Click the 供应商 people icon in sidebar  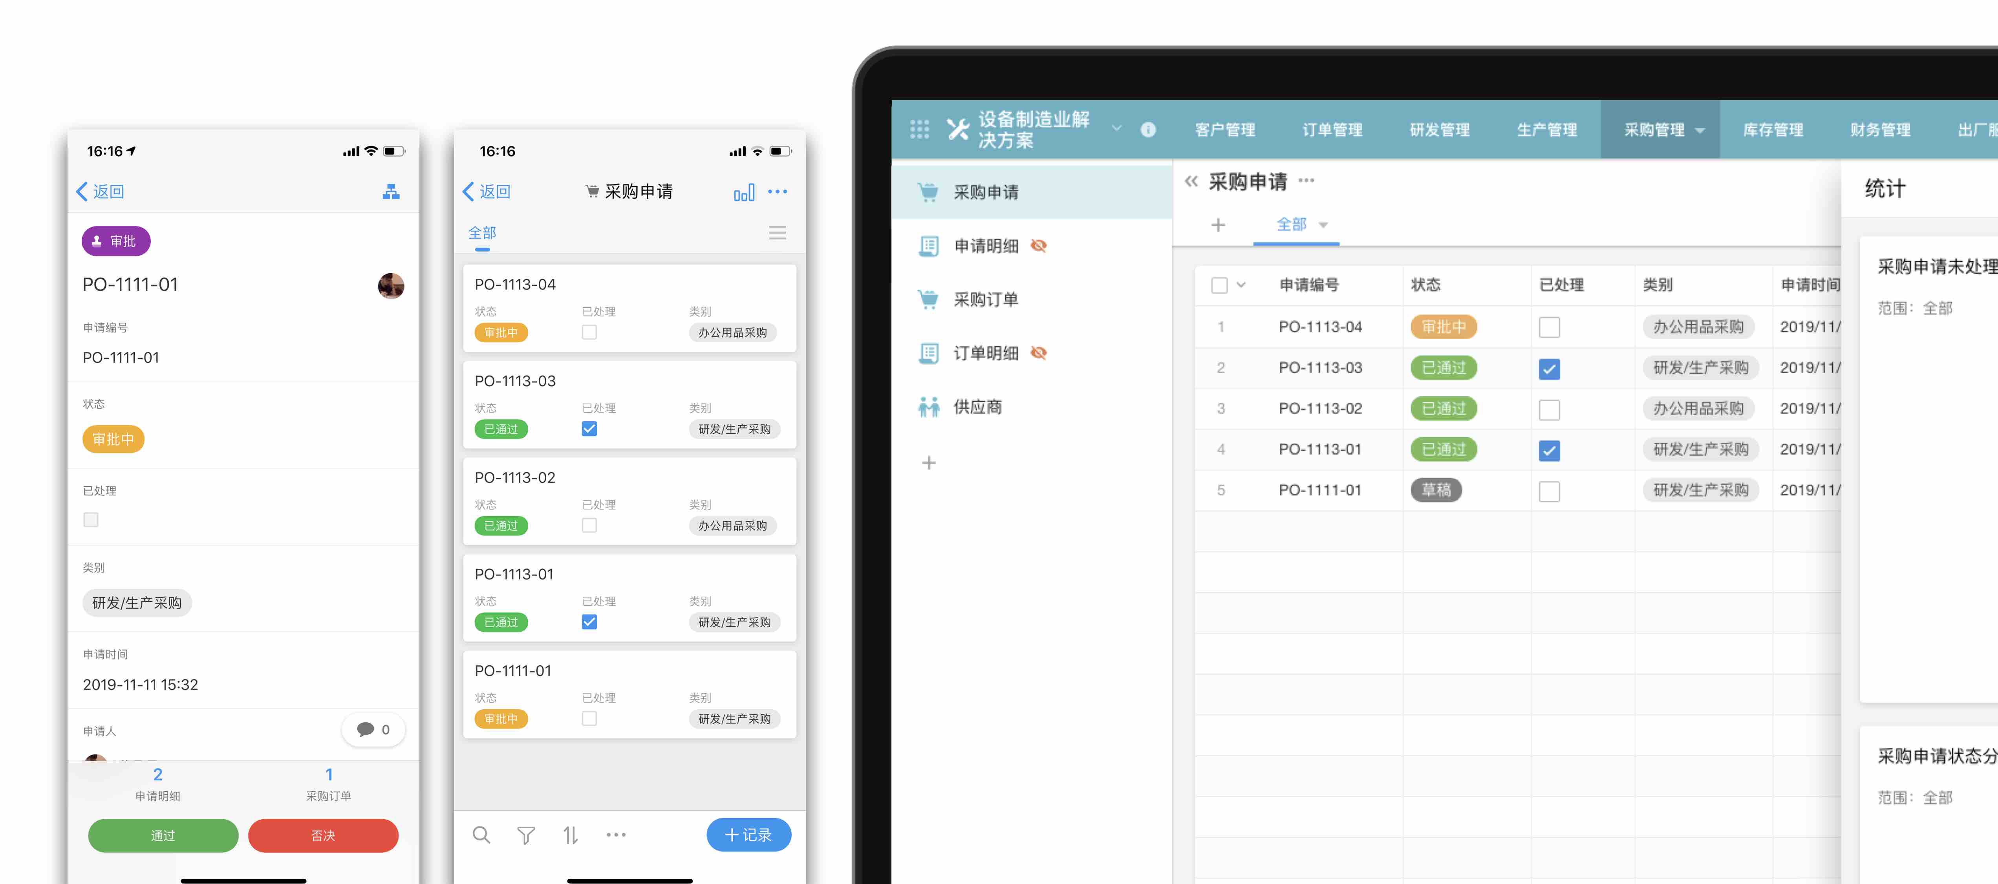coord(928,406)
